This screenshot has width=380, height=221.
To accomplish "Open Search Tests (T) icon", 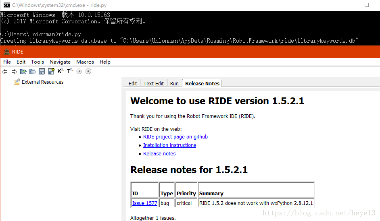I will [x=70, y=71].
